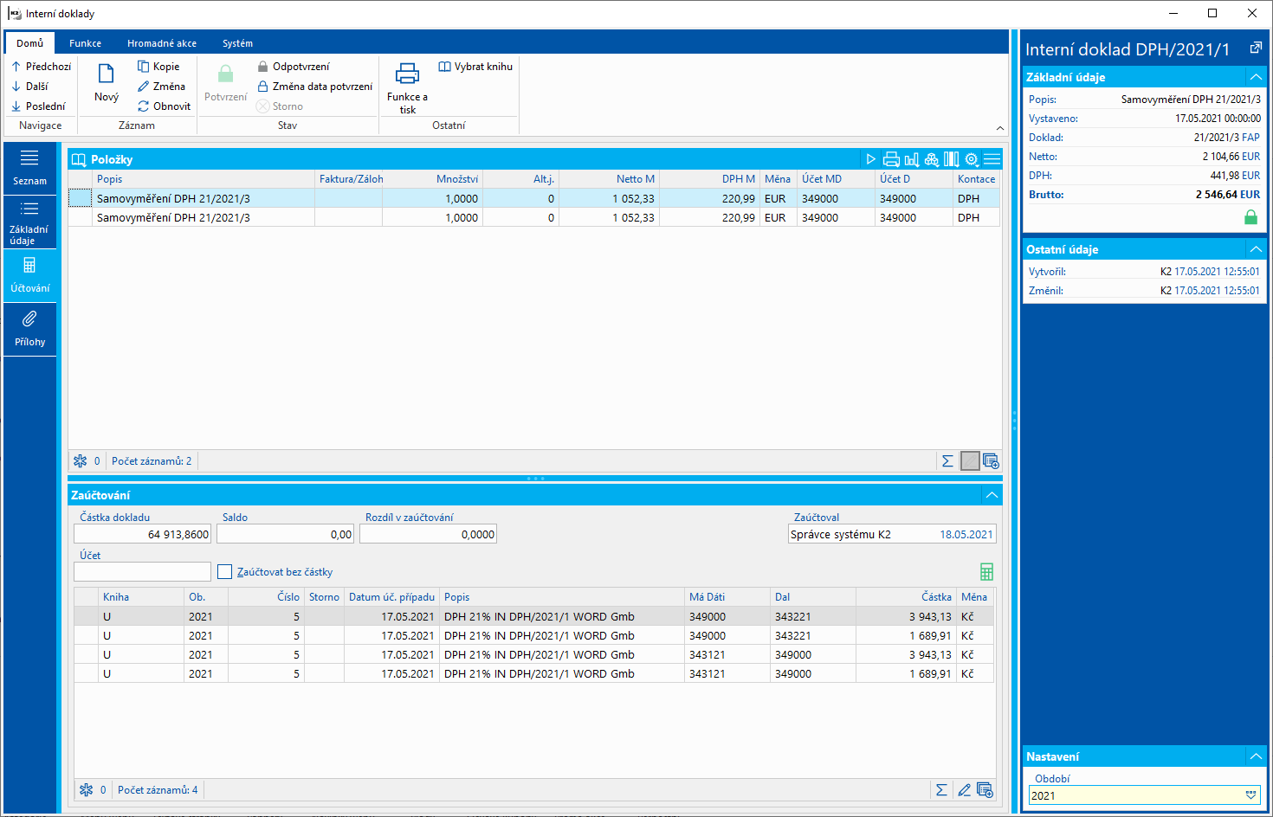Go to Předchozí record

(x=42, y=67)
